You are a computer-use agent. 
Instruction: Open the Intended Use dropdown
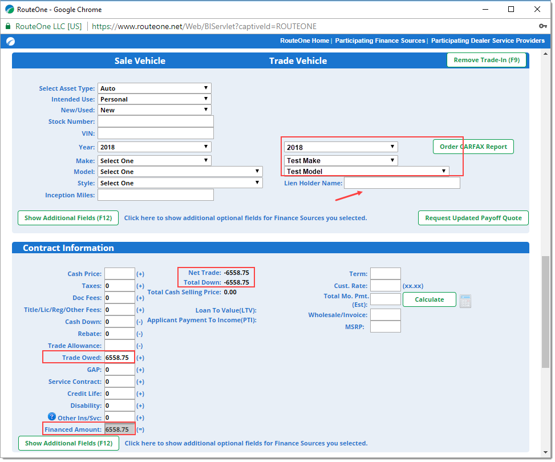point(155,99)
